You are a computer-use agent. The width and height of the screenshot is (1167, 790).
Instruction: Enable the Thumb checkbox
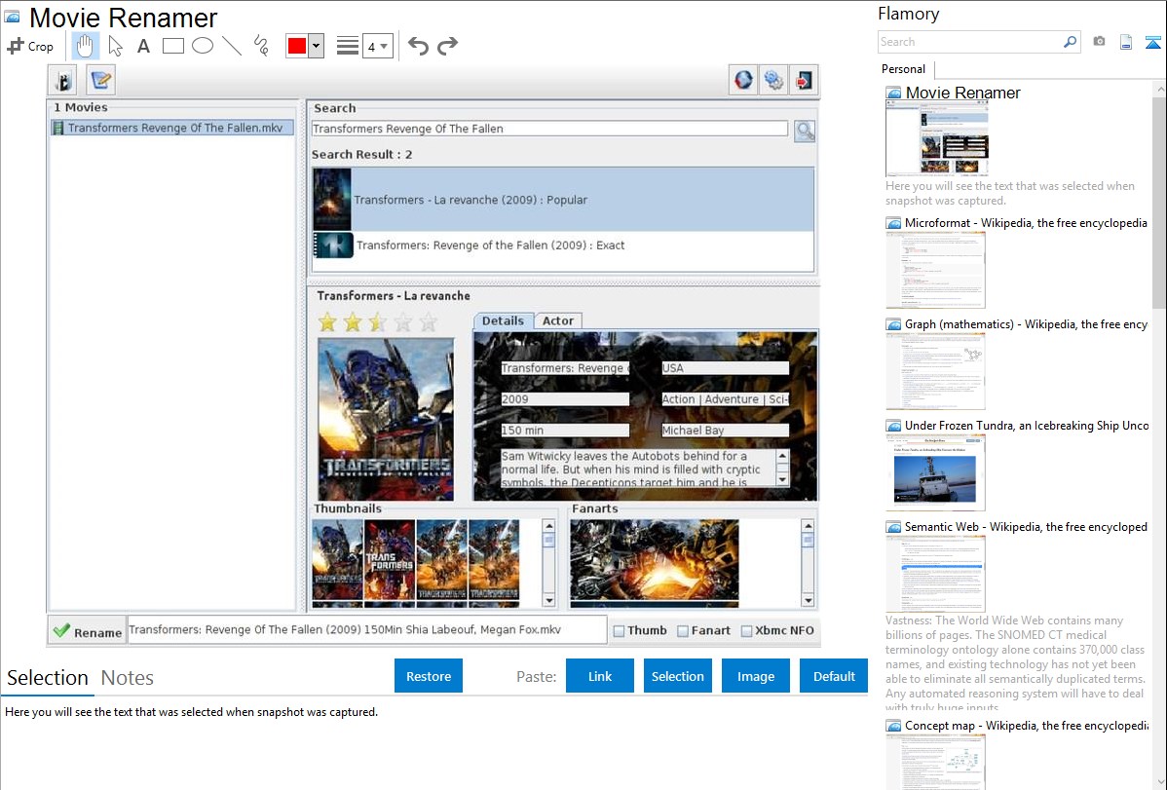[619, 631]
